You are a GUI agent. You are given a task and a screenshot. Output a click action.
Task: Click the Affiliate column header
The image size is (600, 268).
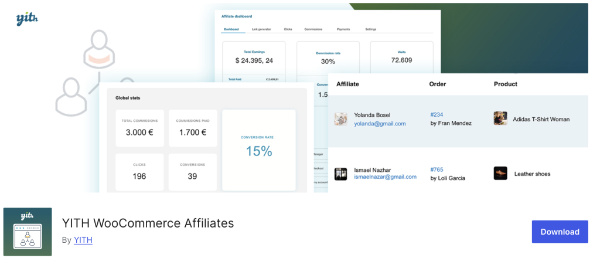347,84
